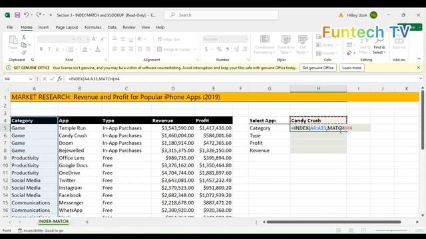Switch to the View tab
This screenshot has width=426, height=239.
coord(146,27)
